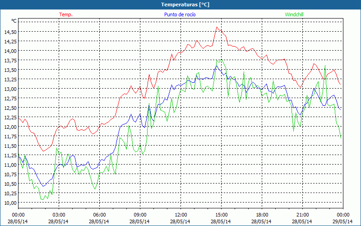
Task: Click the 18:00 time axis label
Action: (262, 215)
